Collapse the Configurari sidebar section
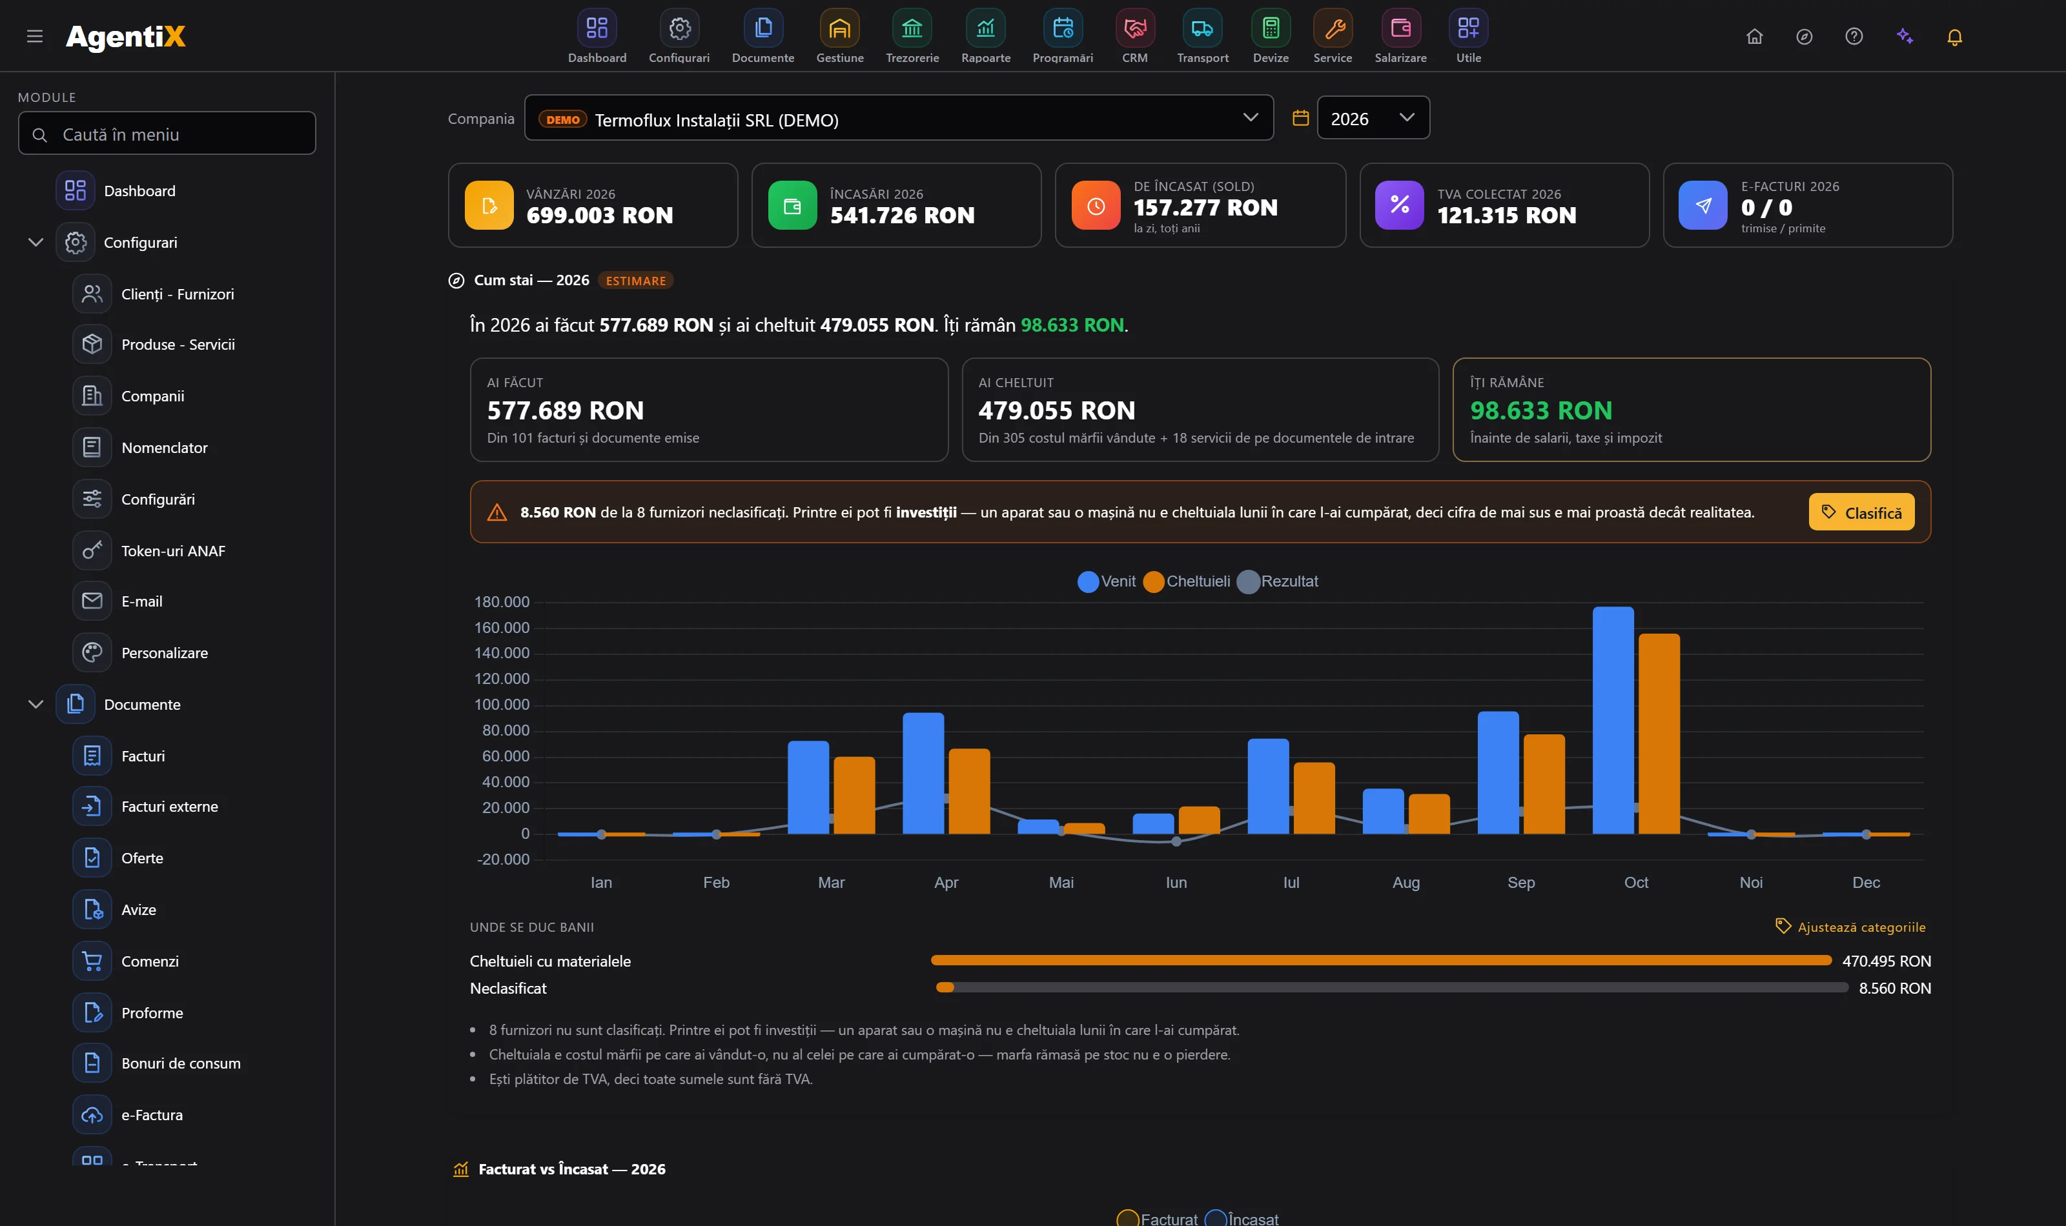Image resolution: width=2066 pixels, height=1226 pixels. (x=36, y=242)
